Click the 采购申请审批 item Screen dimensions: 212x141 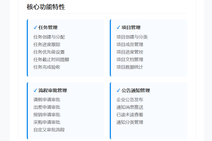tap(47, 122)
